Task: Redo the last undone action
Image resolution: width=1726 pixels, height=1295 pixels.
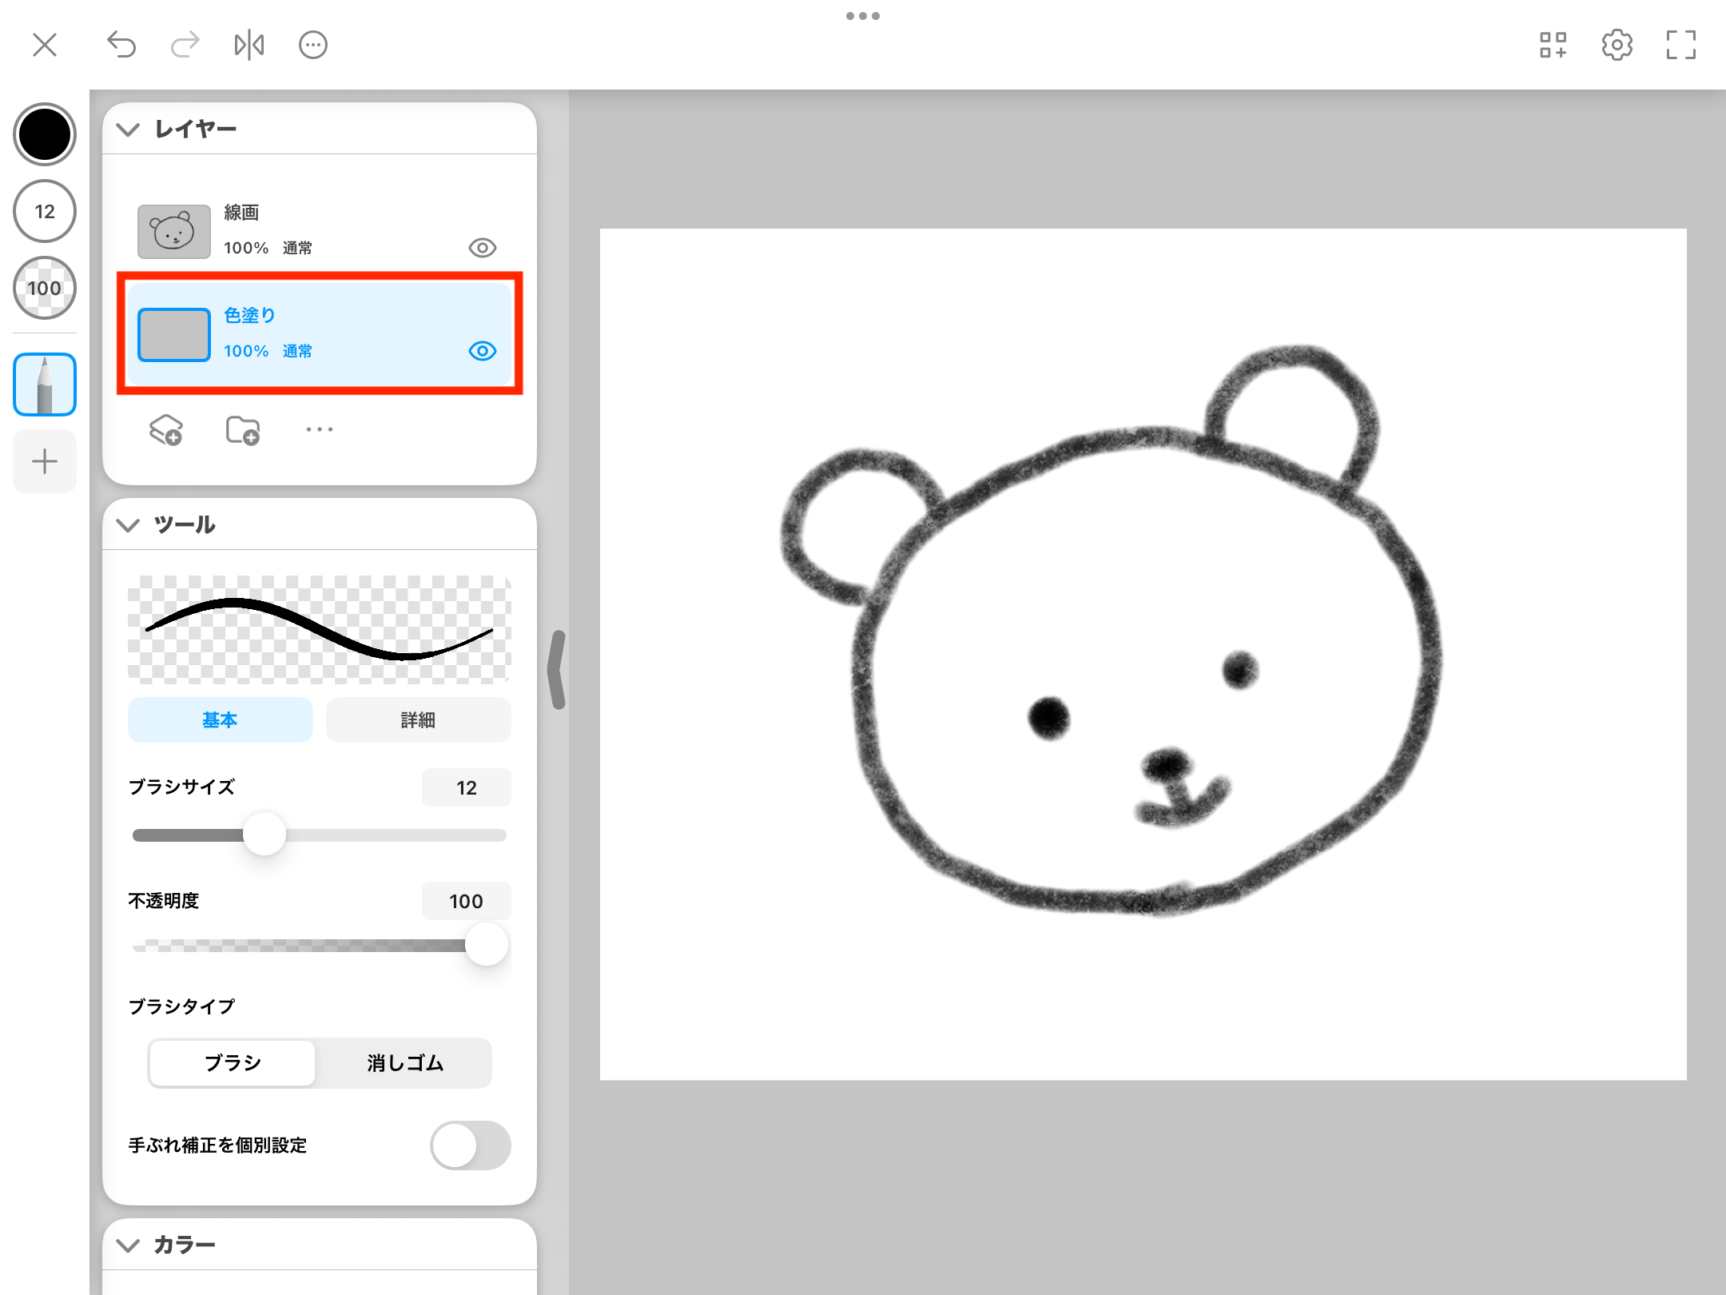Action: point(185,45)
